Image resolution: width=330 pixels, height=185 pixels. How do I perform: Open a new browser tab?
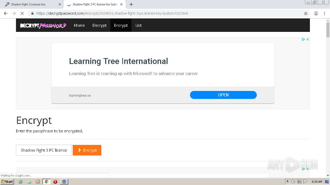tap(131, 4)
